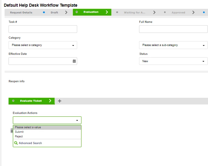
Task: Open the Approved workflow step
Action: coord(178,12)
